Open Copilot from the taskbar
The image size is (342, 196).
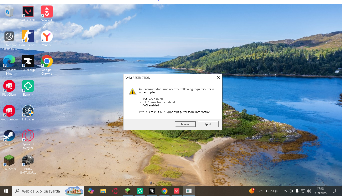tap(91, 191)
